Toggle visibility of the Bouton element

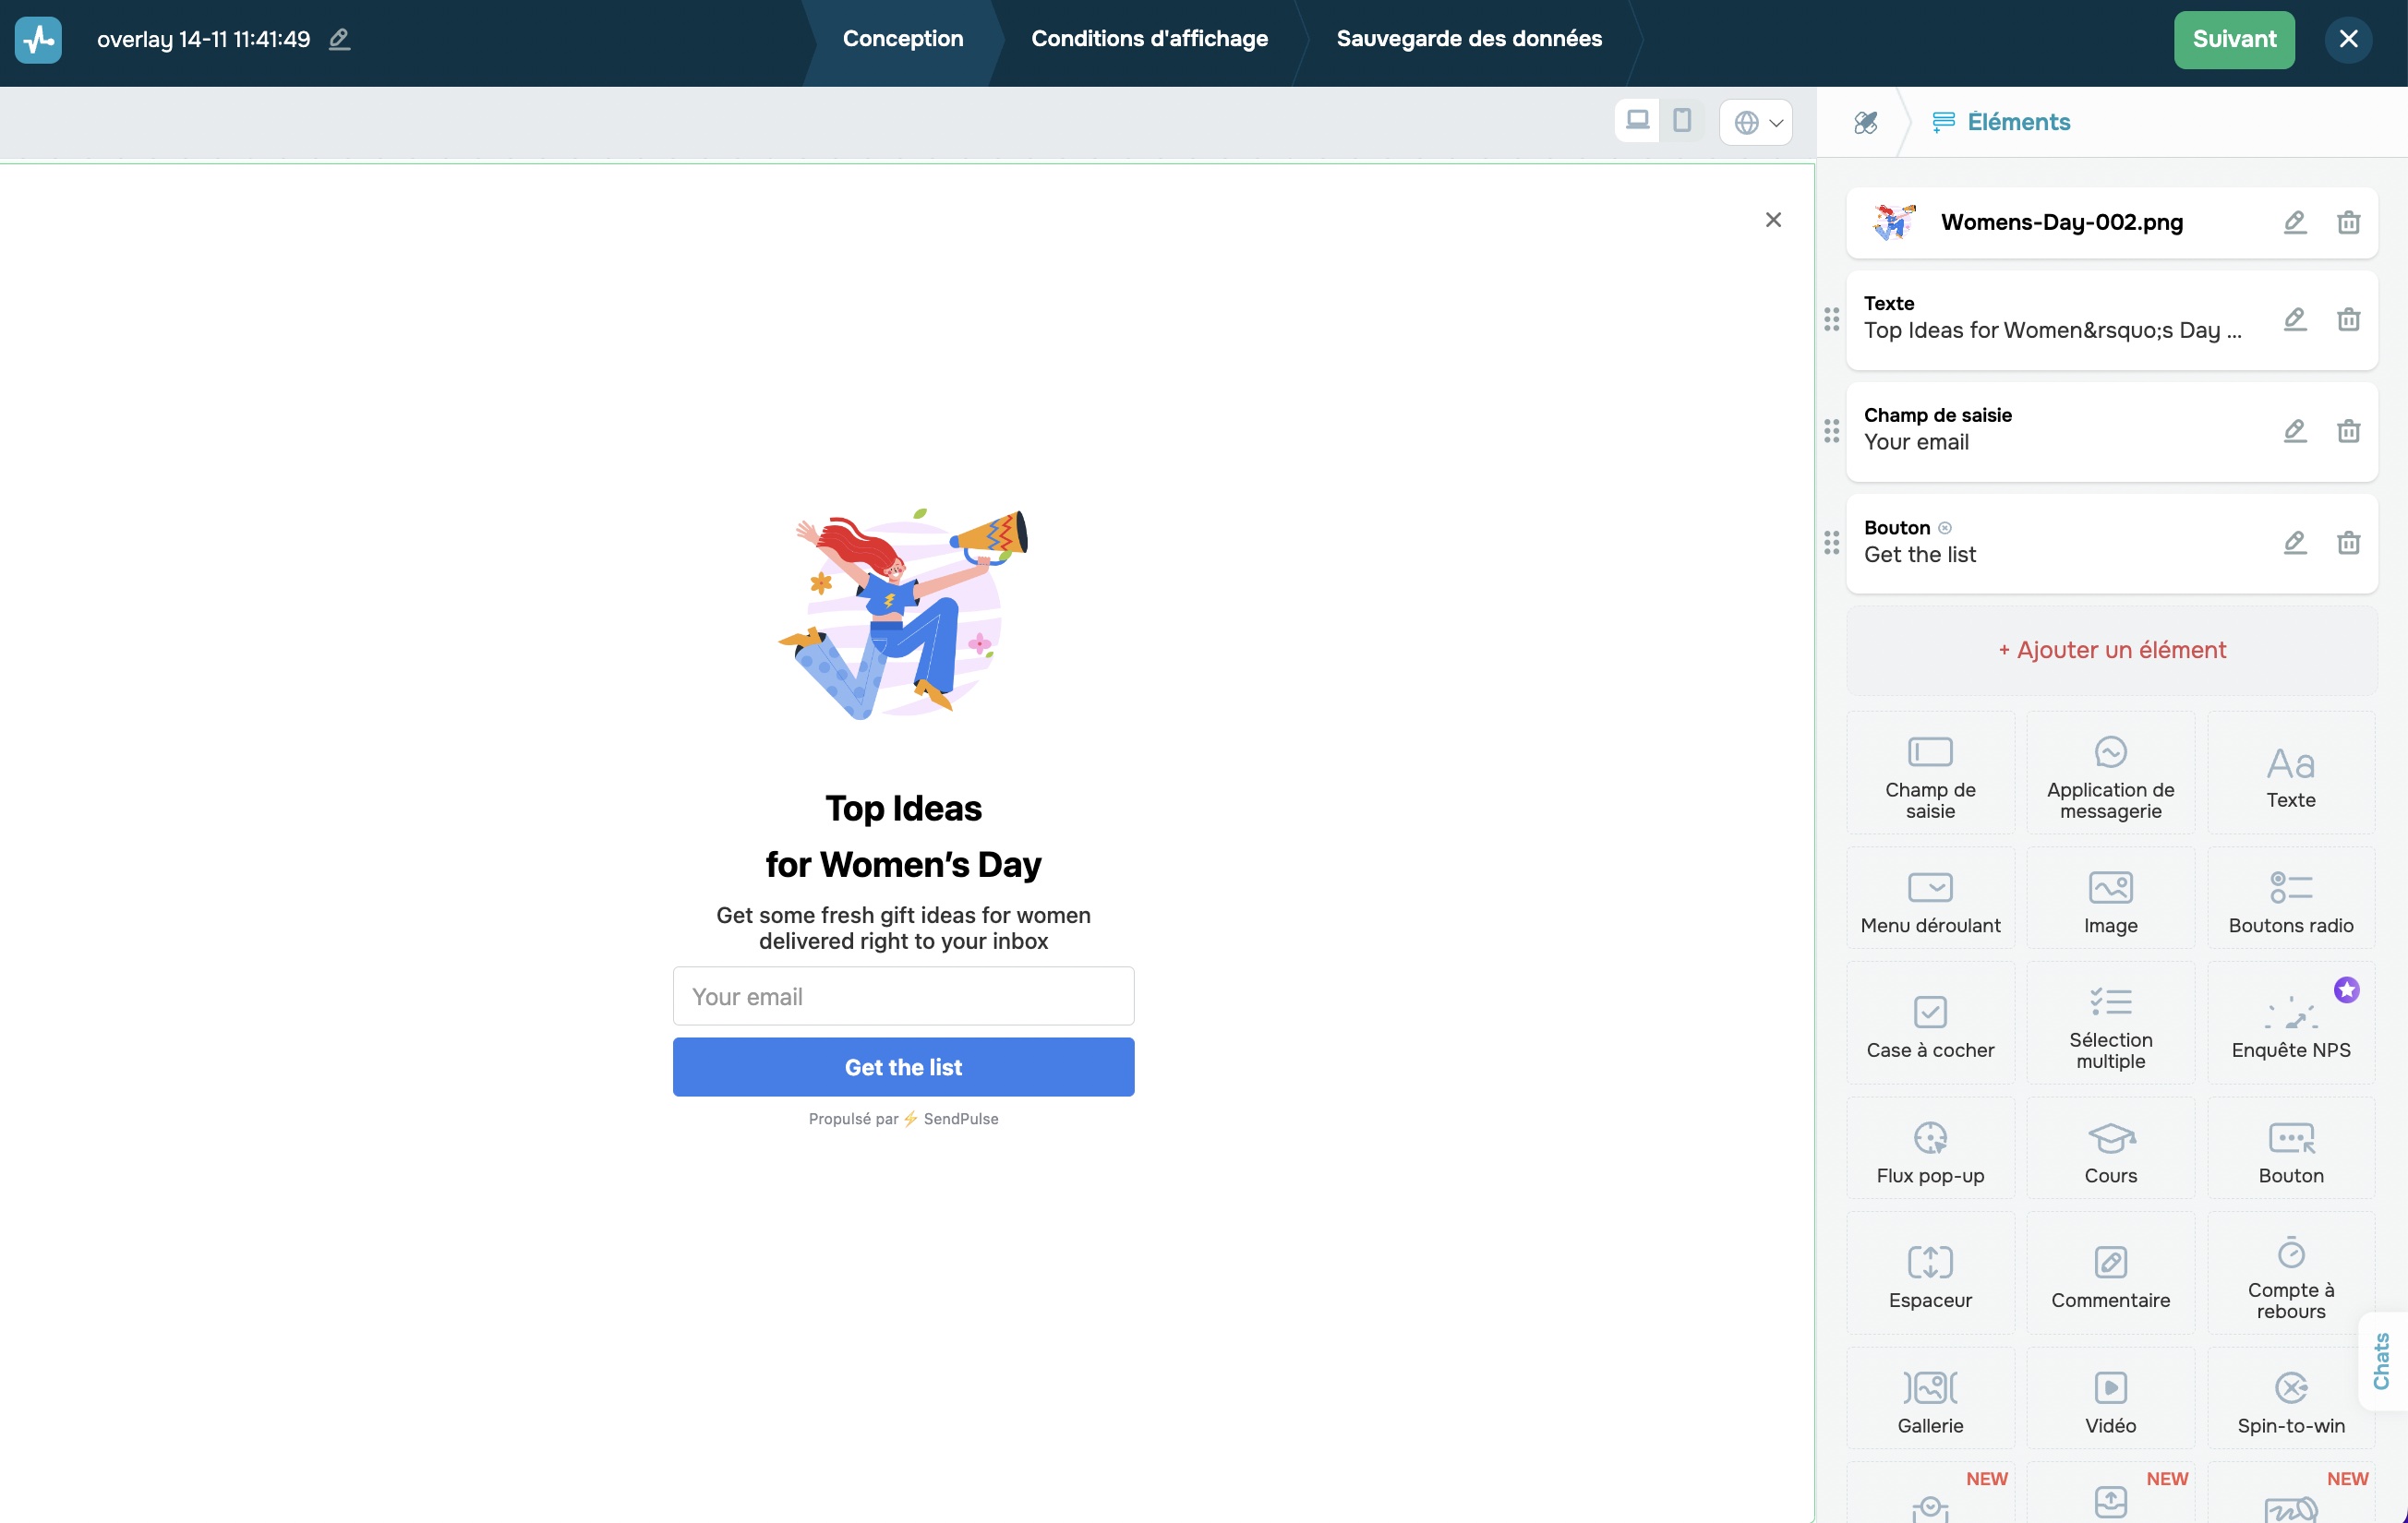(x=1946, y=527)
